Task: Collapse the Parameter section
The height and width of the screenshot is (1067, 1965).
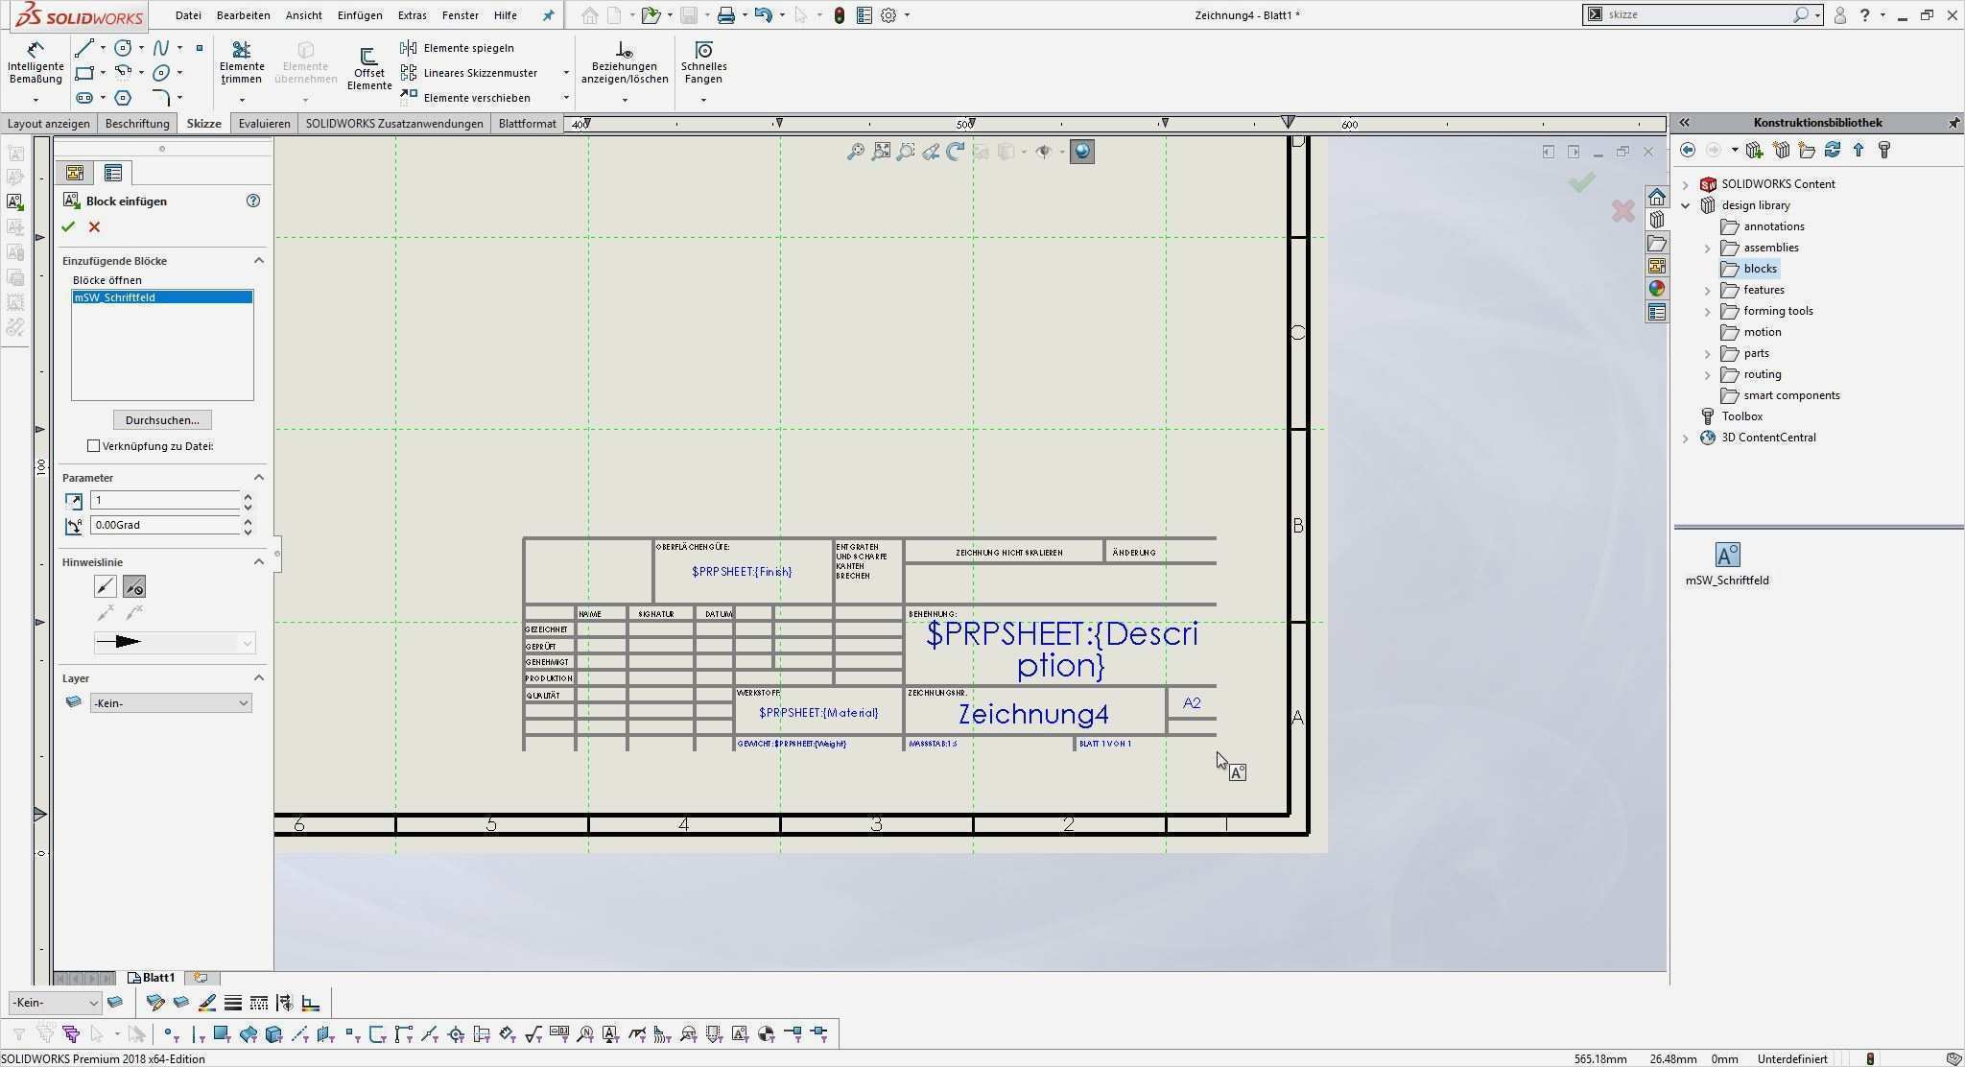Action: (258, 478)
